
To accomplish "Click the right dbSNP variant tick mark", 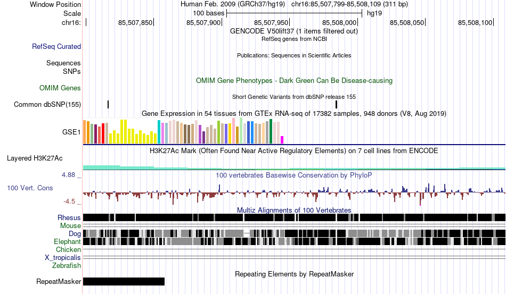I will click(336, 104).
